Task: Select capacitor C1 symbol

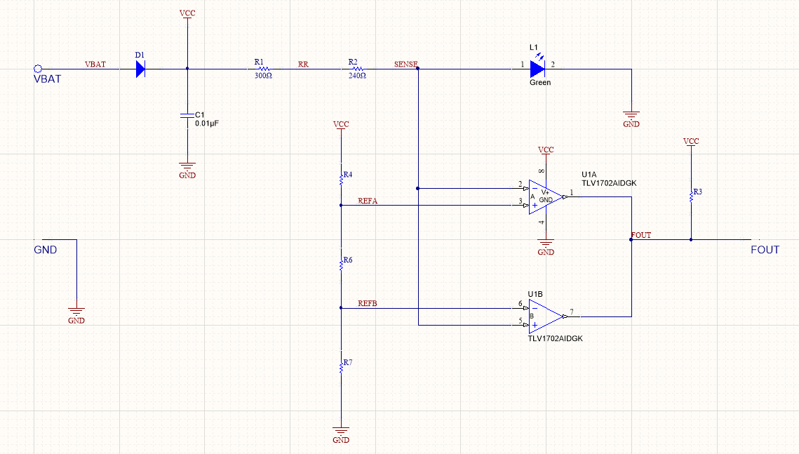Action: tap(187, 116)
